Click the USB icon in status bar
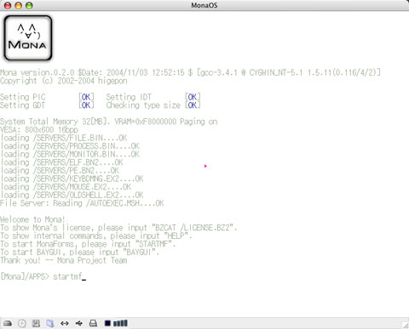 pos(79,323)
